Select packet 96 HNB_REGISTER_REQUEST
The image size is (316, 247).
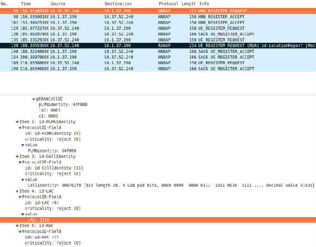(x=158, y=11)
